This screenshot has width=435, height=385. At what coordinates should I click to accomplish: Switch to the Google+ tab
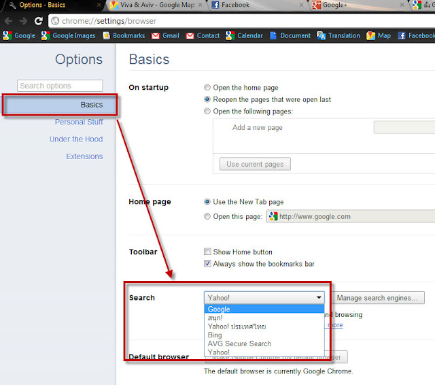358,5
